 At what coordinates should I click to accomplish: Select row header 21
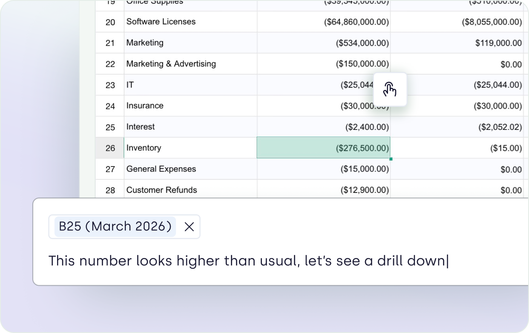110,43
